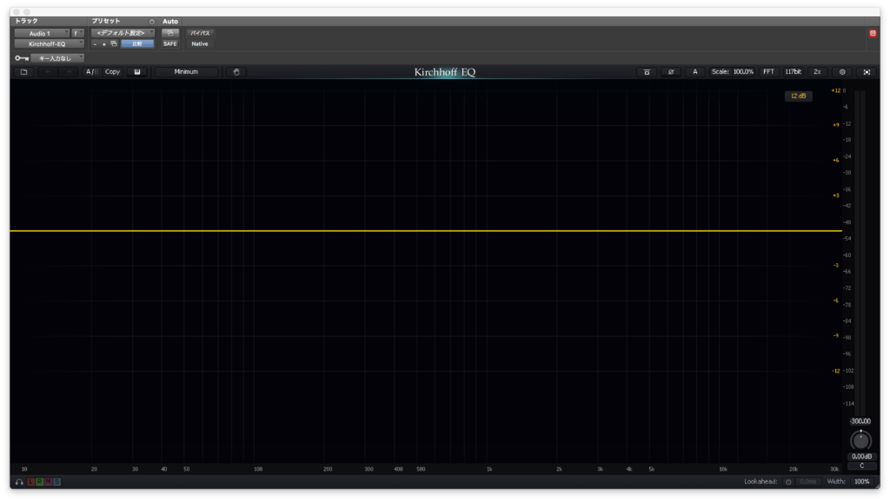Click the red target button at top right
890x501 pixels.
pos(873,34)
